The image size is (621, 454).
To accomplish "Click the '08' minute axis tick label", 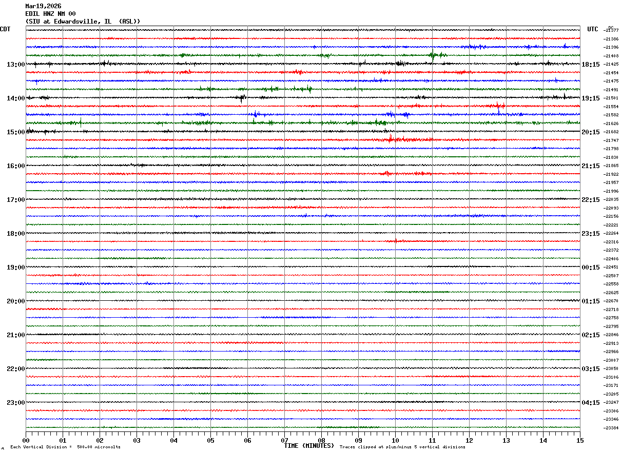I will pyautogui.click(x=321, y=440).
